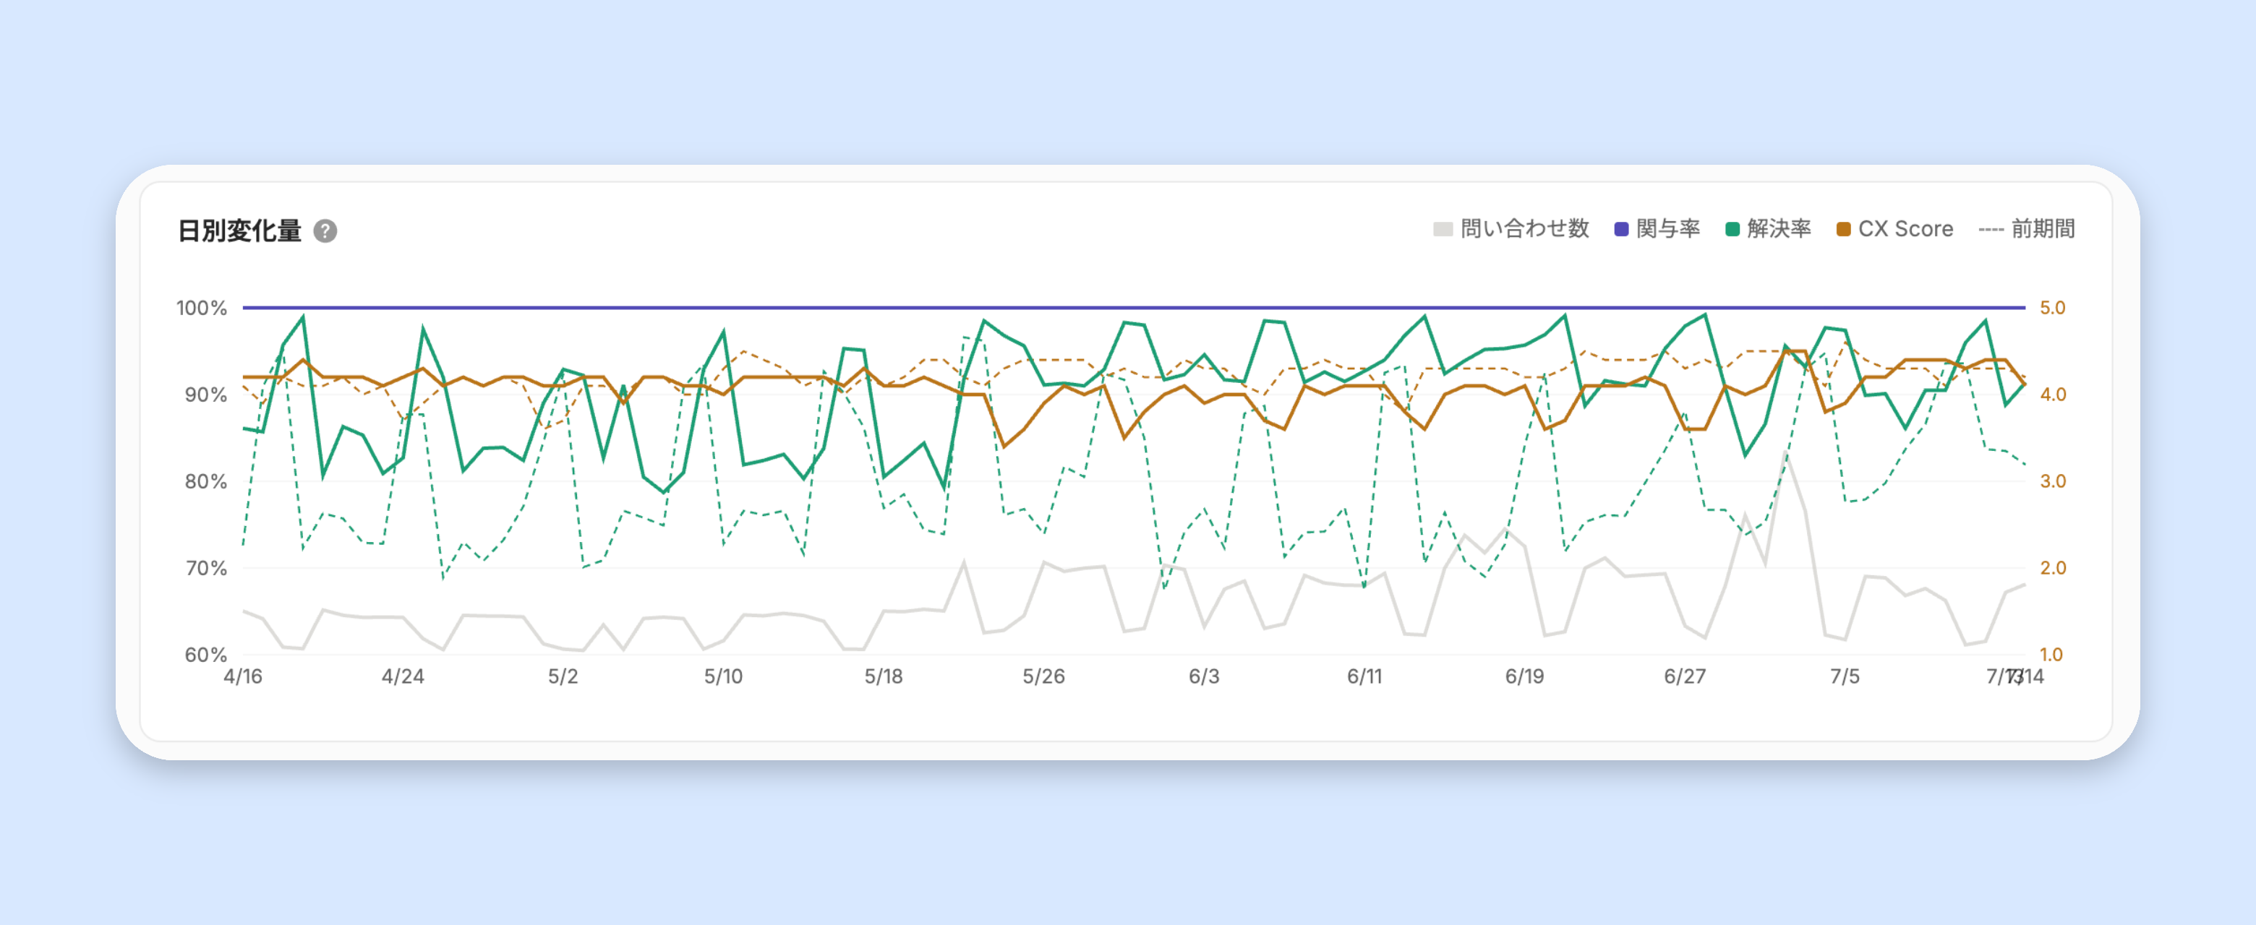Click the 5/26 date label

click(x=1044, y=676)
